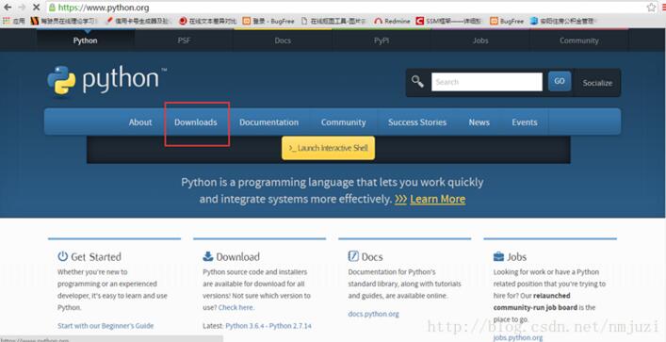The width and height of the screenshot is (666, 342).
Task: Click into the Search text field
Action: tap(487, 82)
